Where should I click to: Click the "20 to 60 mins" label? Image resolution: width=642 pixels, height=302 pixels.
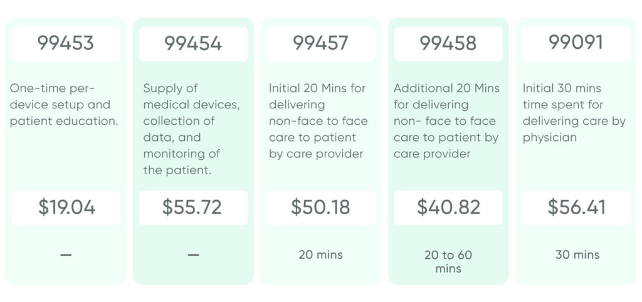pyautogui.click(x=448, y=262)
